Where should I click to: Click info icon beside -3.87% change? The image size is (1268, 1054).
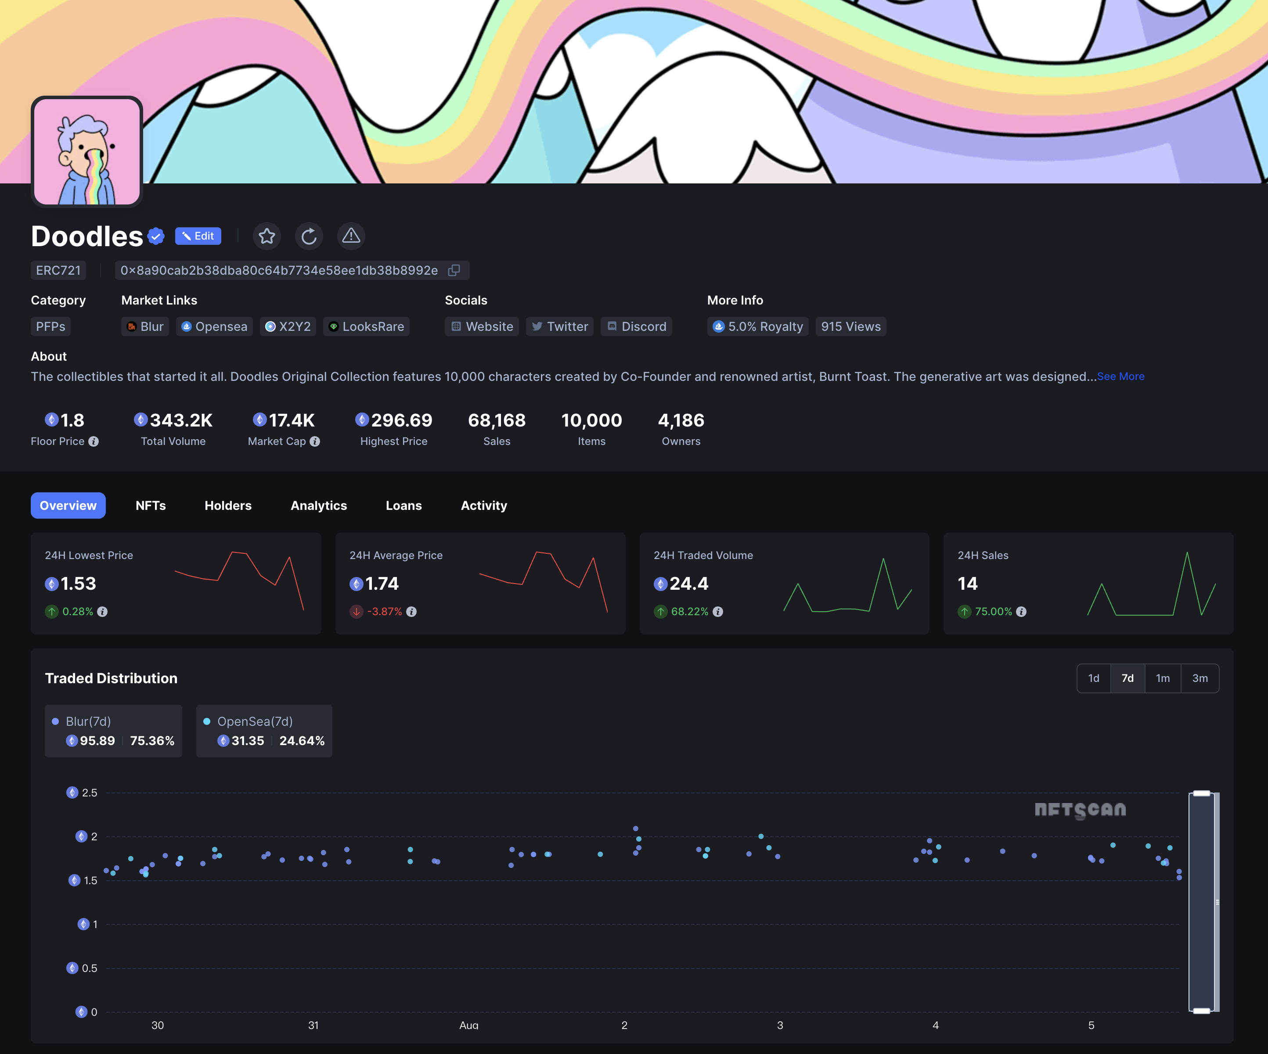411,612
